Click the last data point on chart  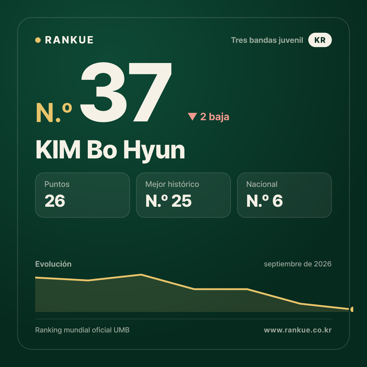click(x=352, y=309)
